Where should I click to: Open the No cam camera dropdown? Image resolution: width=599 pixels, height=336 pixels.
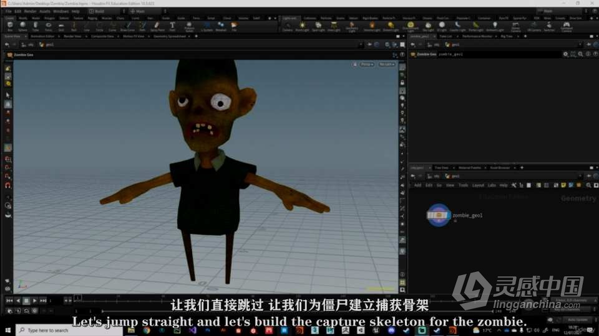[387, 64]
